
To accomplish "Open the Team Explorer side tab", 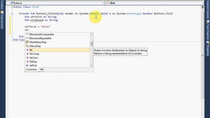I will [208, 30].
